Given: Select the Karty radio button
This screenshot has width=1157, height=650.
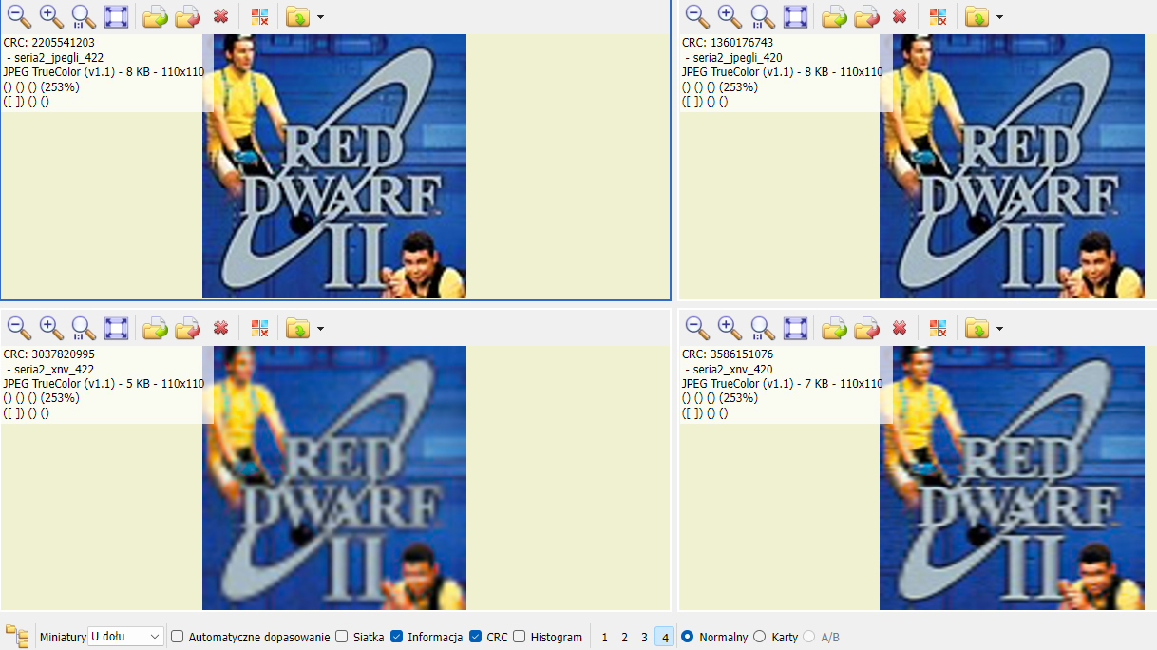Looking at the screenshot, I should point(759,637).
